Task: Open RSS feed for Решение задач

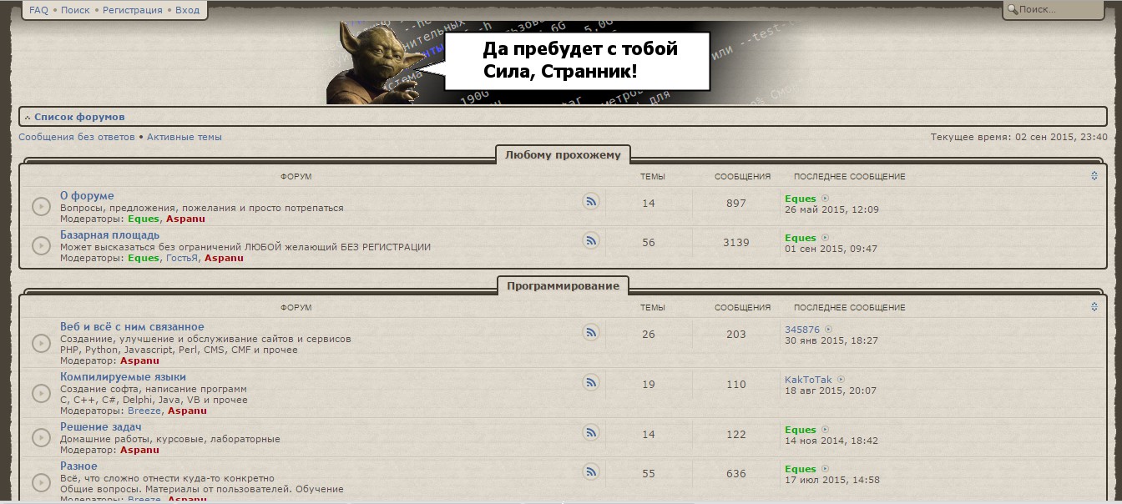Action: (x=591, y=432)
